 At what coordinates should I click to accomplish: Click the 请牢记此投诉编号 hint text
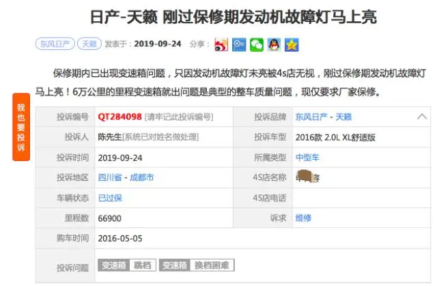179,117
